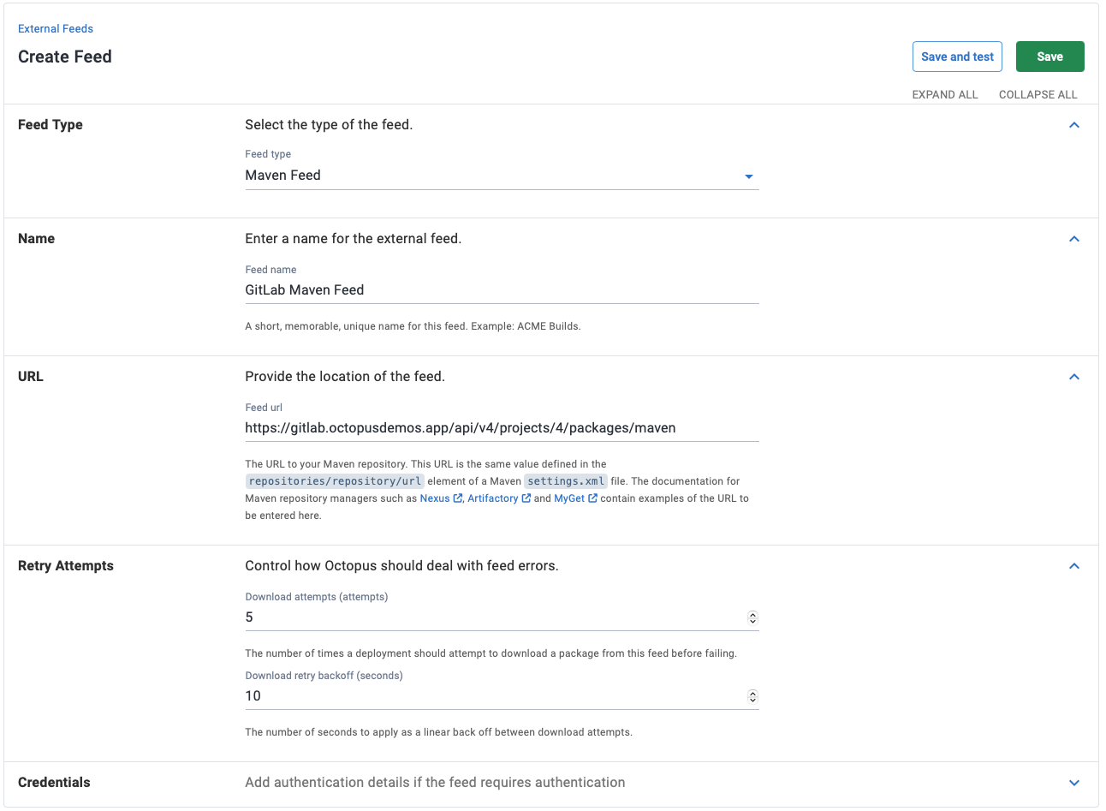Click the external-link icon next to Nexus
1106x811 pixels.
coord(458,498)
